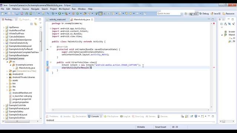Toggle Mark Occurrences highlighted toolbar icon
Image resolution: width=237 pixels, height=133 pixels.
[x=100, y=14]
